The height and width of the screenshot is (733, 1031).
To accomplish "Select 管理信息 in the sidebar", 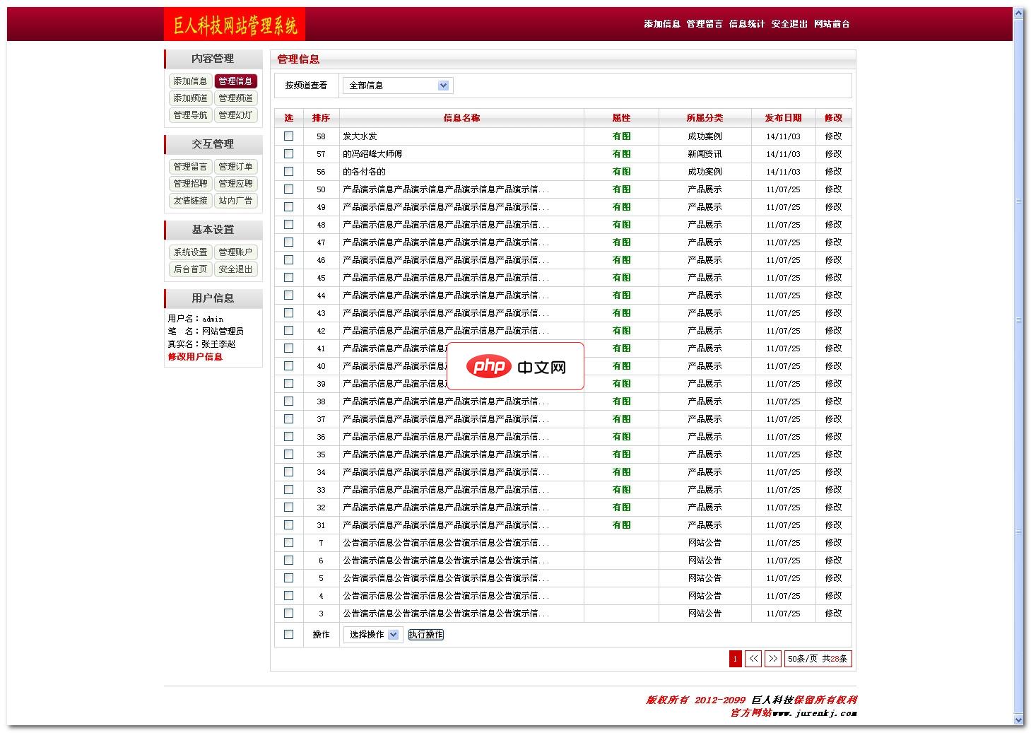I will click(235, 81).
